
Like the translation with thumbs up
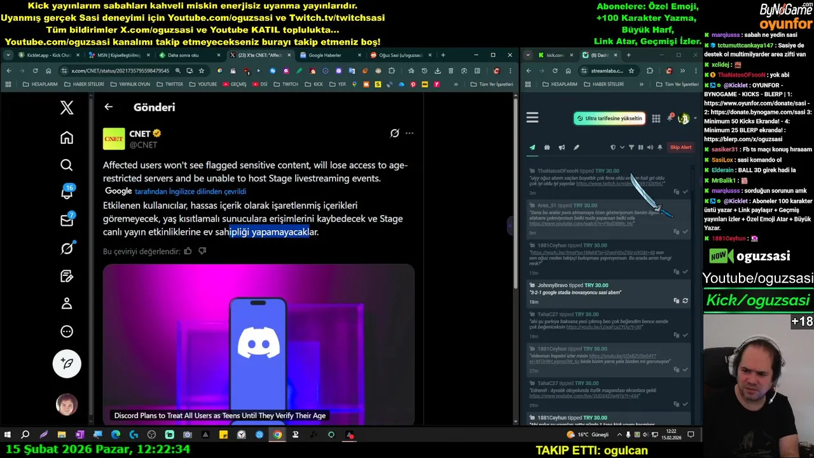[x=188, y=251]
